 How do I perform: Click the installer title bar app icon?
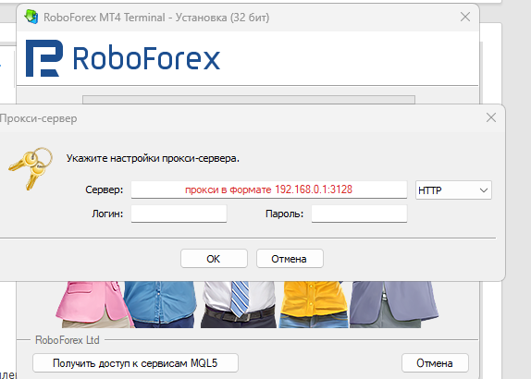31,17
